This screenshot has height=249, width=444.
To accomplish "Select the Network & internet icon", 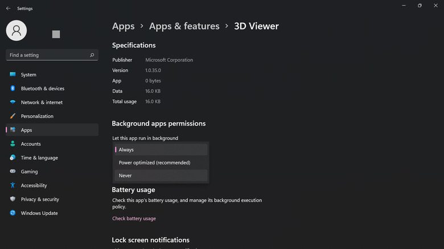I will (x=13, y=102).
